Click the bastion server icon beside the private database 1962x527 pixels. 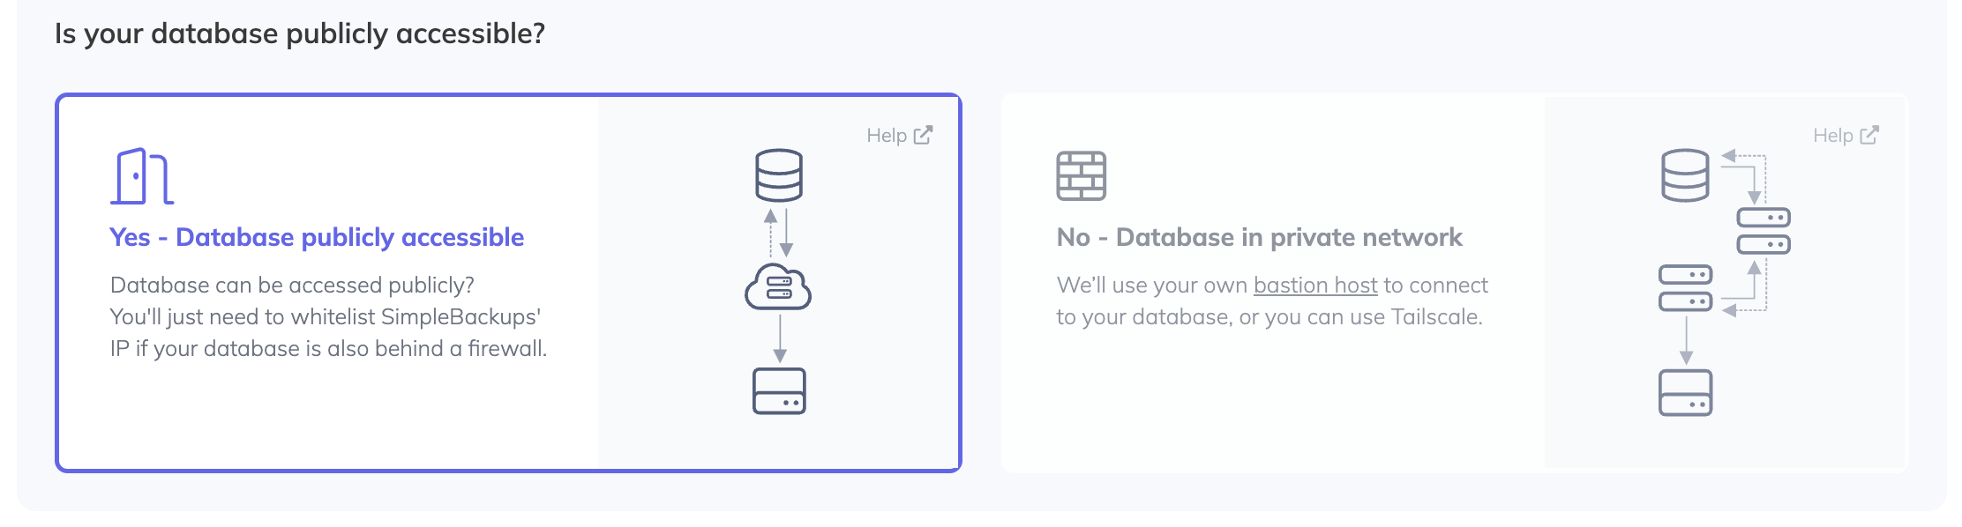pos(1763,231)
